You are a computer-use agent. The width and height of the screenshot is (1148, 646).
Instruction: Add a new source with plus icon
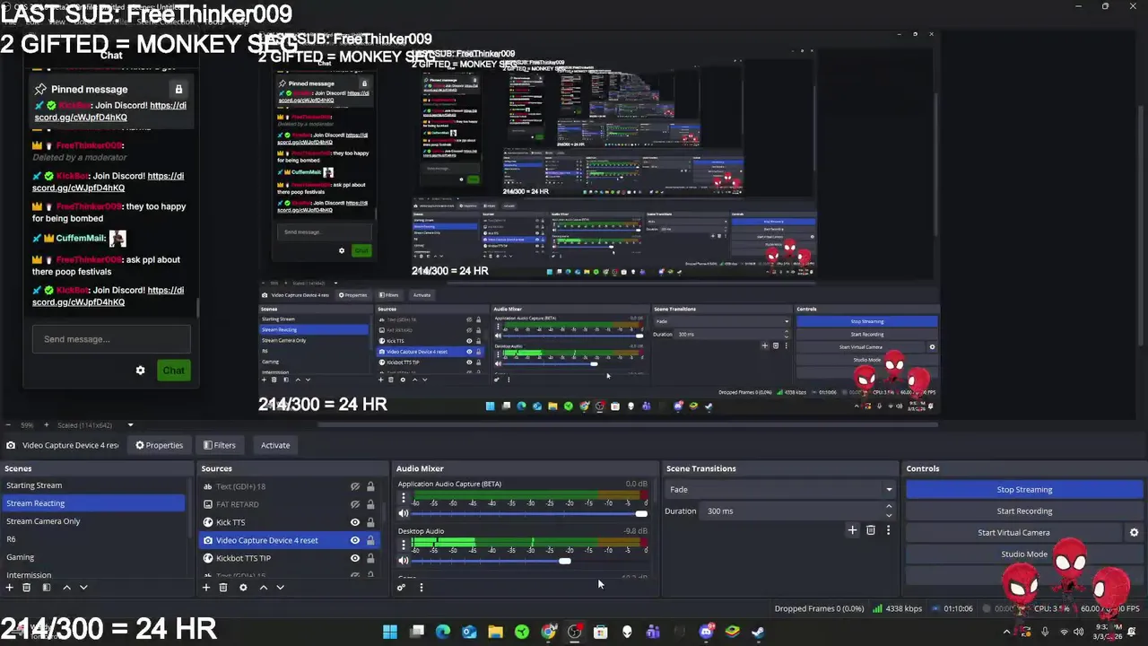click(x=206, y=588)
